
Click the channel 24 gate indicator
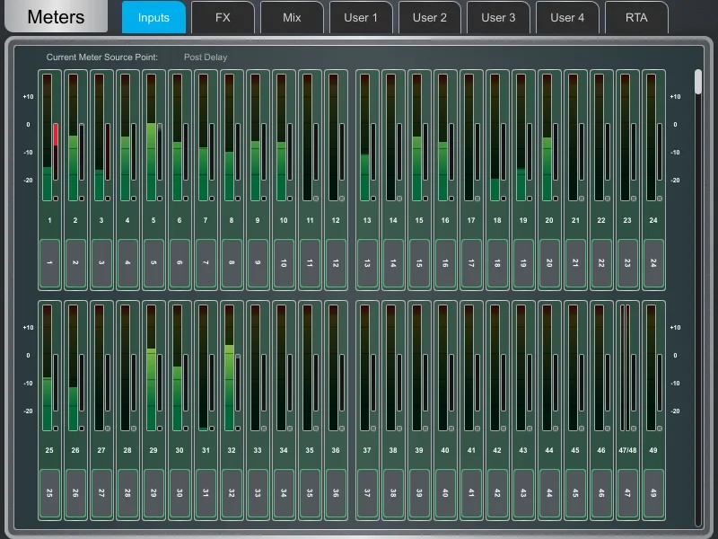(x=660, y=199)
